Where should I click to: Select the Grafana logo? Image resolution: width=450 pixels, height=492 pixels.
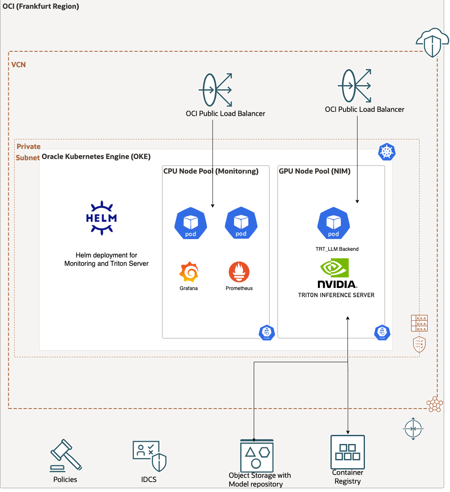(189, 272)
